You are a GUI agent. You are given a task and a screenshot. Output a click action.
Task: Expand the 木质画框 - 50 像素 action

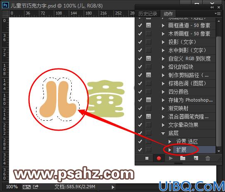tap(163, 34)
